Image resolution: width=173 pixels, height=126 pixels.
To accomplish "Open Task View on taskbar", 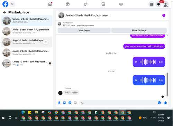I will [x=16, y=118].
